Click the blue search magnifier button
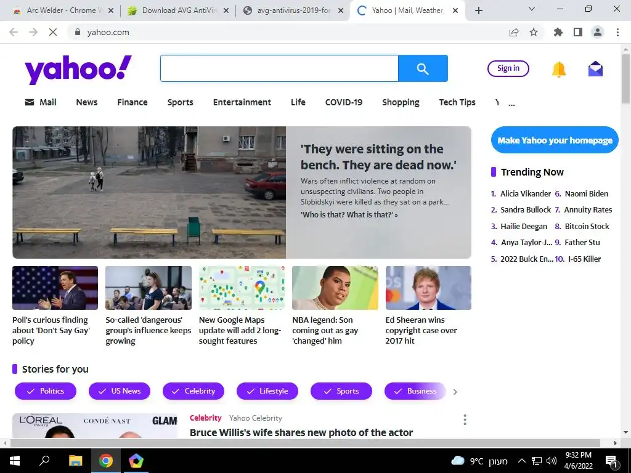The image size is (631, 473). click(423, 68)
